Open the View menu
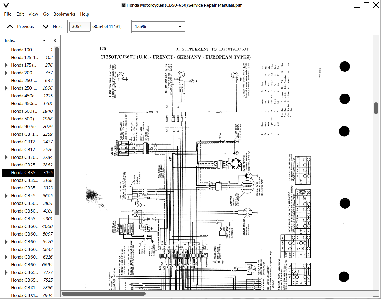381x299 pixels. point(33,14)
